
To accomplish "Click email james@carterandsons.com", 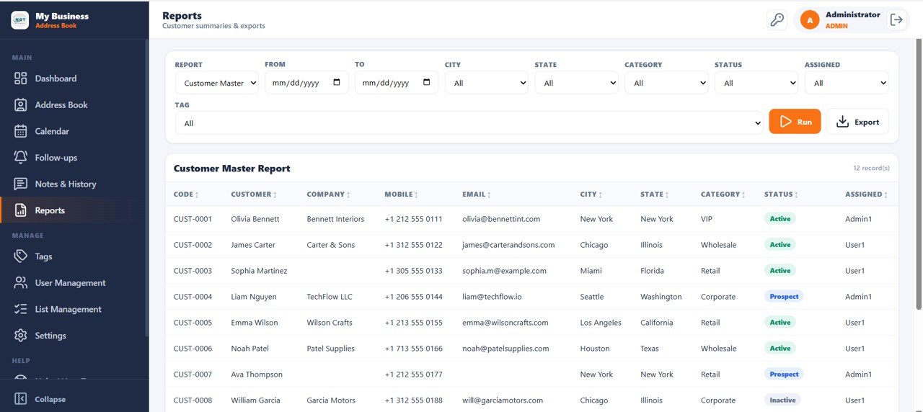I will (x=508, y=245).
